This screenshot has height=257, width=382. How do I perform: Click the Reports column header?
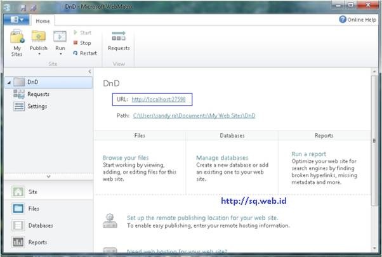coord(324,135)
